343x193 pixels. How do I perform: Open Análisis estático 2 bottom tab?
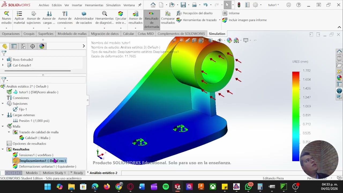pos(103,173)
